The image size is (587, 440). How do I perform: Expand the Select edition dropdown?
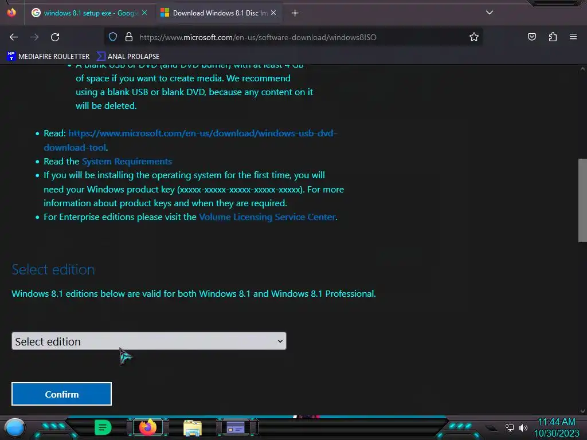pos(149,341)
